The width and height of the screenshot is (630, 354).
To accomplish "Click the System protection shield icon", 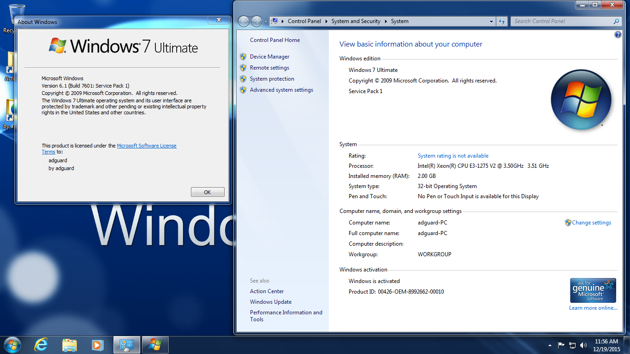I will click(x=243, y=79).
